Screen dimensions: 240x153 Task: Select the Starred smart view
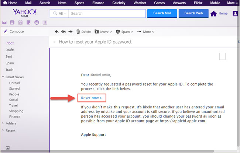(14, 88)
